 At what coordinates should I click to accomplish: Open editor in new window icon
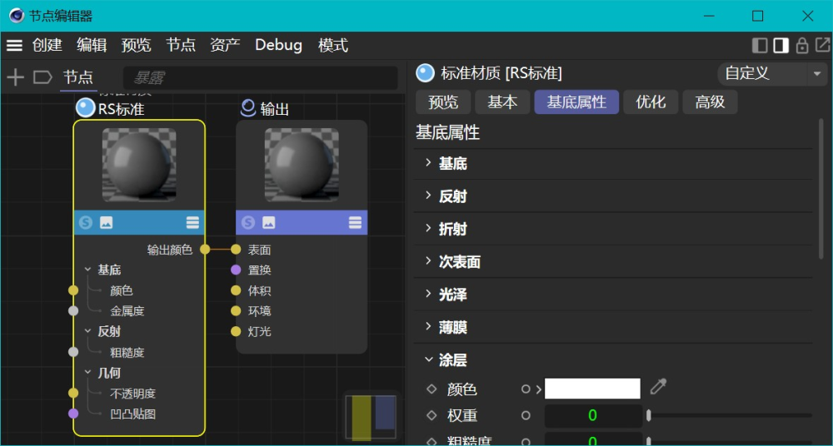(822, 45)
